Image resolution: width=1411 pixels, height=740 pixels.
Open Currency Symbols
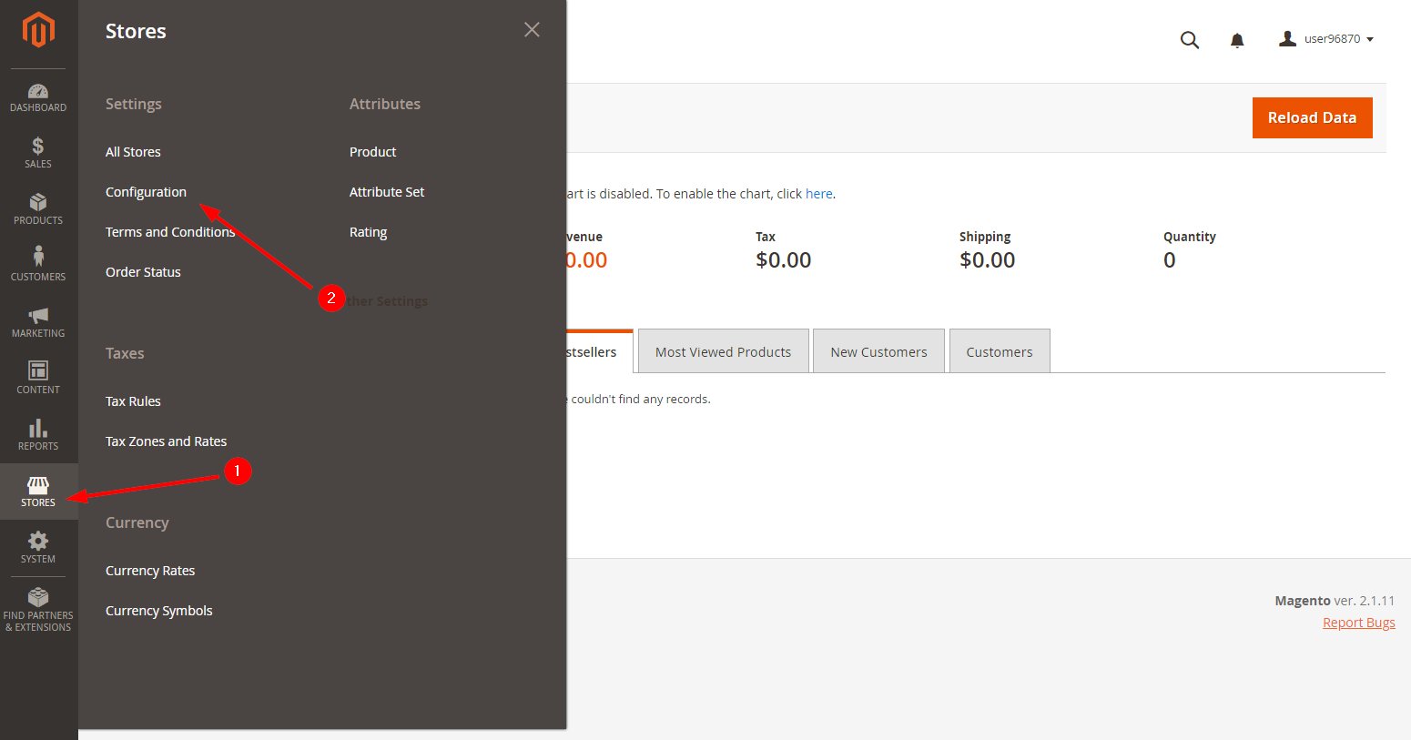tap(158, 611)
